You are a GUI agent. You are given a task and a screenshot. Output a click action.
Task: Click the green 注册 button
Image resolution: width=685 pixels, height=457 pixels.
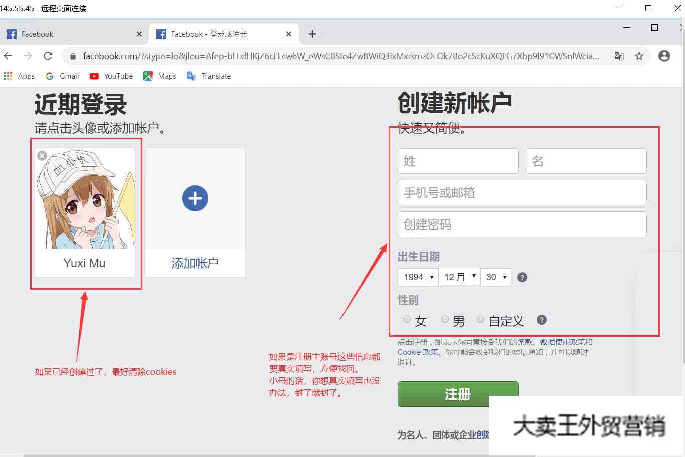pyautogui.click(x=458, y=394)
